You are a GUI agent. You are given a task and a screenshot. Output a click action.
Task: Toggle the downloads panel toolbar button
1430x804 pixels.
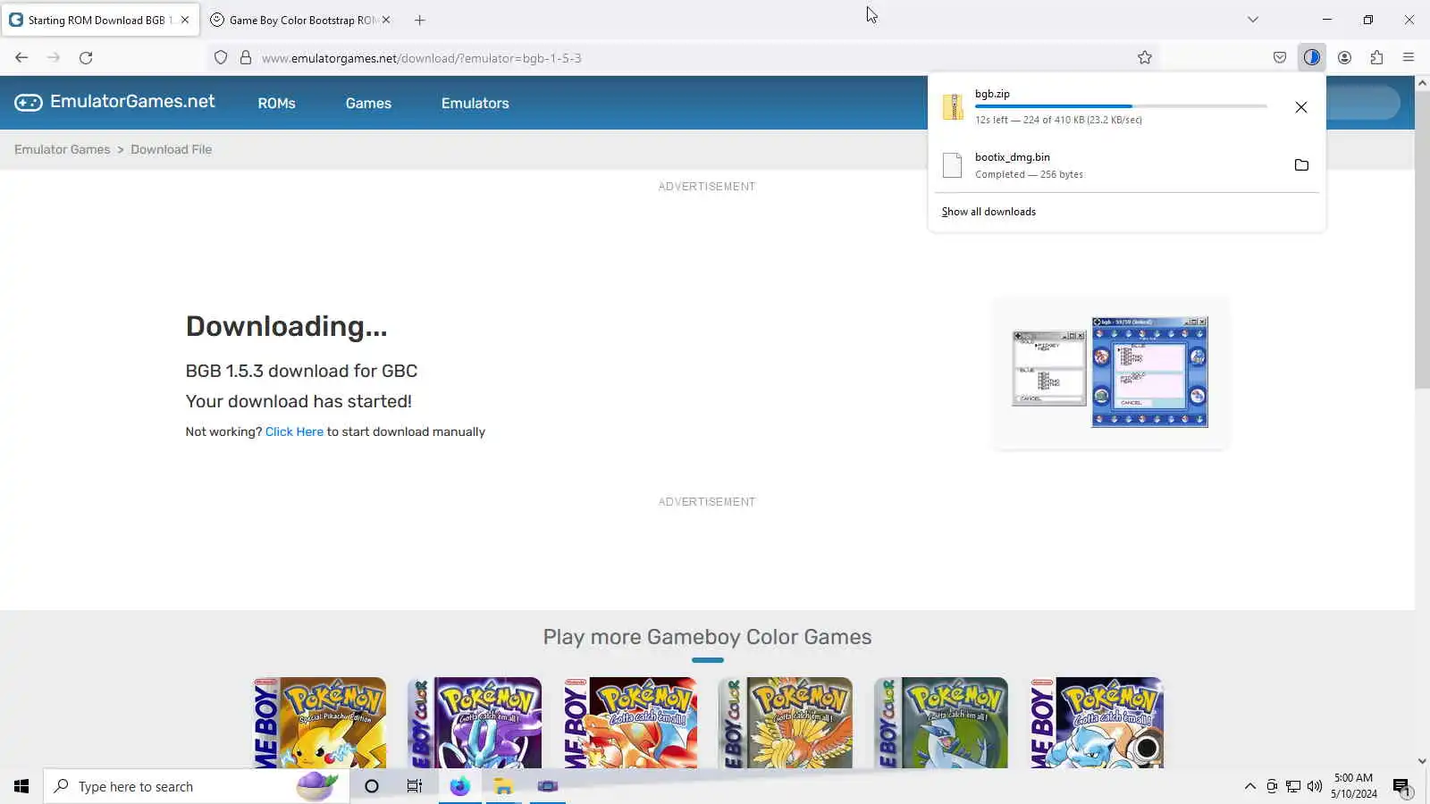[1311, 58]
